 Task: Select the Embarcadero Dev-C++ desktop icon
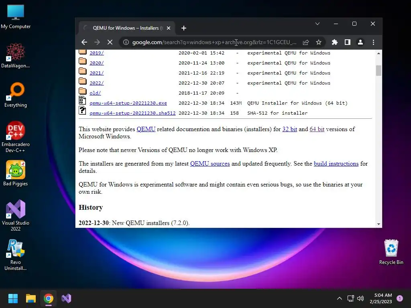(x=16, y=137)
